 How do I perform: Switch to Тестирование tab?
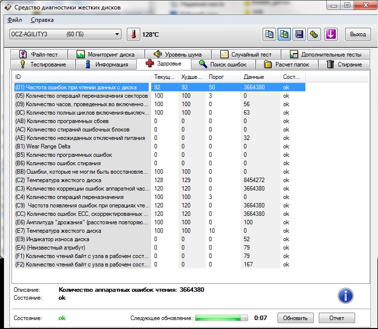point(43,65)
